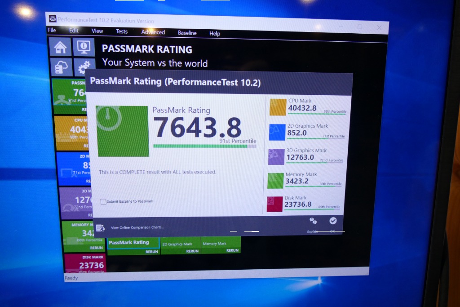
Task: Tick Submit Baseline to Passmark checkbox
Action: pyautogui.click(x=103, y=202)
